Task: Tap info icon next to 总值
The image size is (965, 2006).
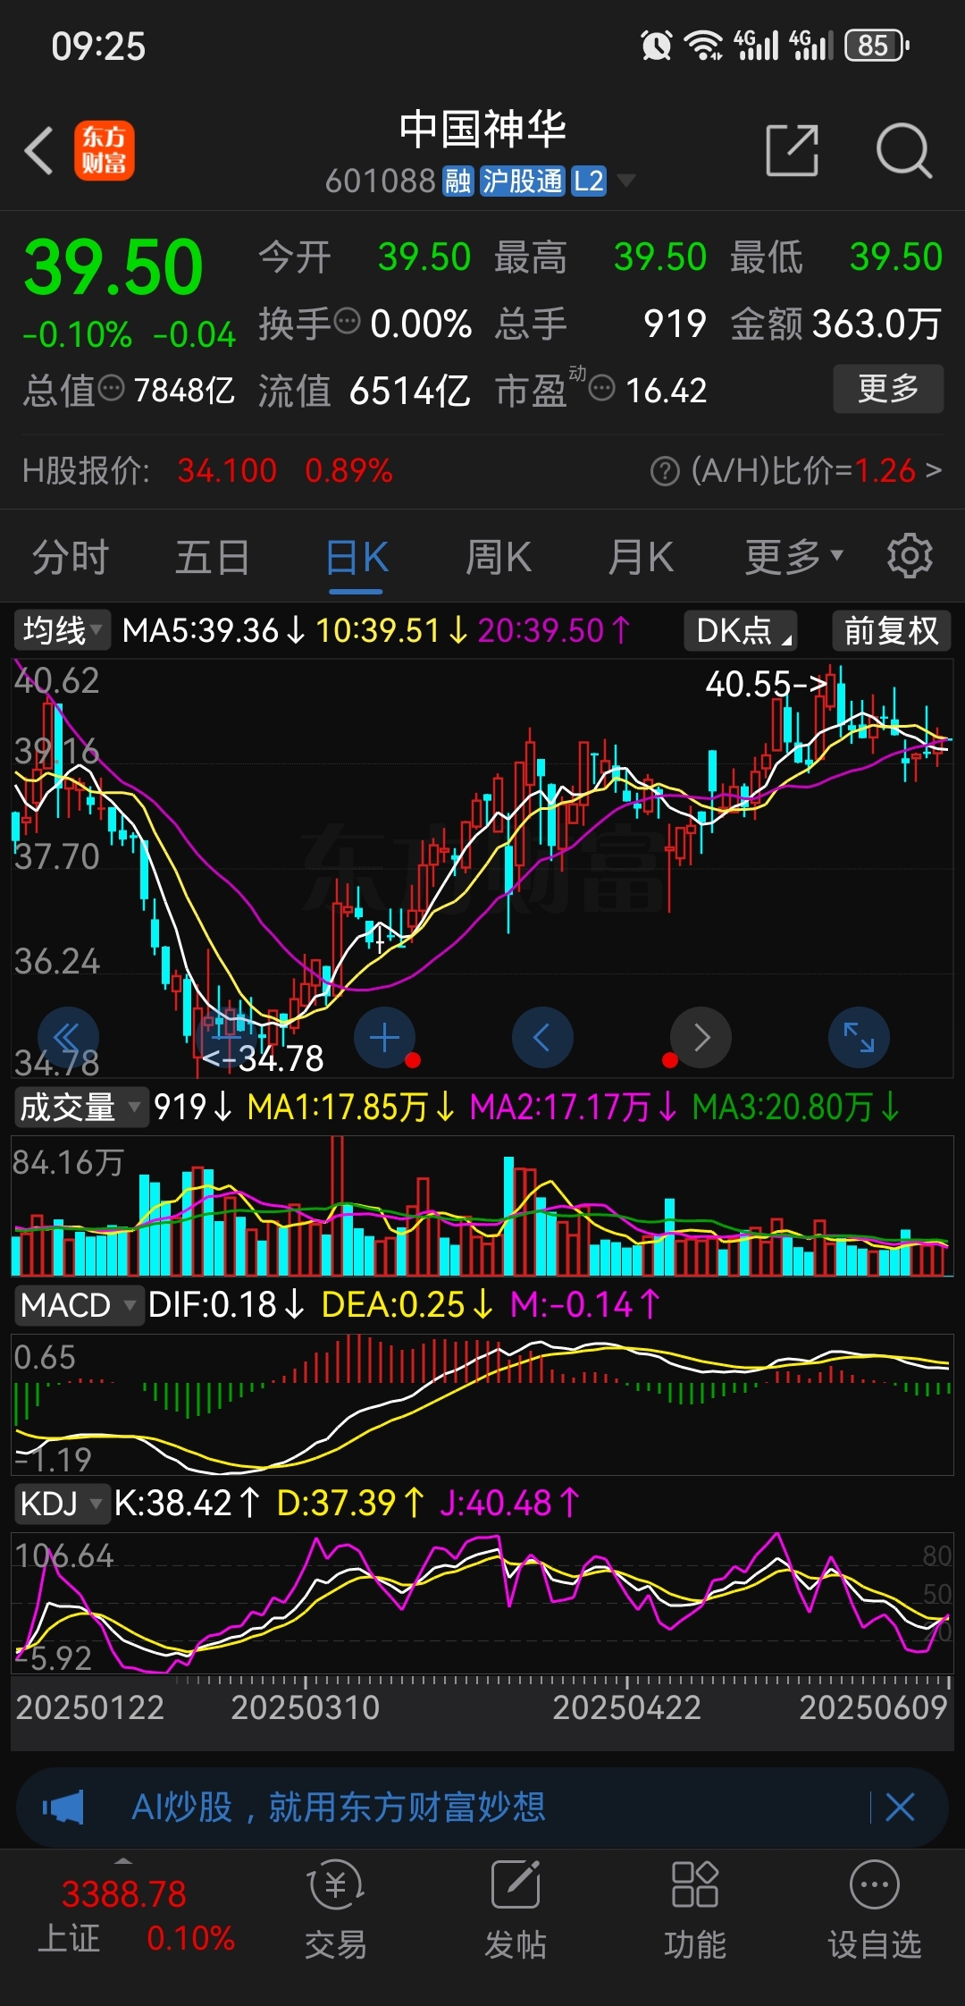Action: 111,388
